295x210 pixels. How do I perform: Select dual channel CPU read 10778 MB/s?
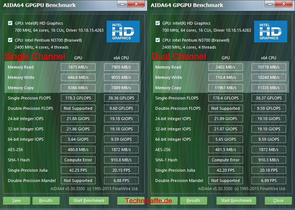[x=269, y=67]
